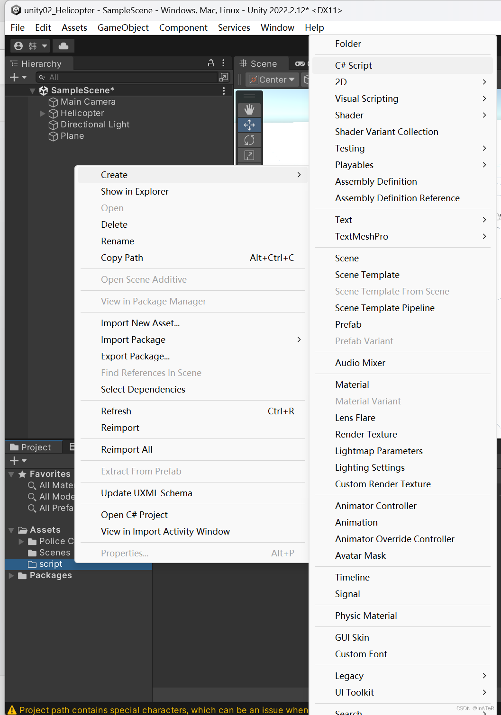Image resolution: width=501 pixels, height=715 pixels.
Task: Open the Hierarchy add plus dropdown
Action: 18,77
